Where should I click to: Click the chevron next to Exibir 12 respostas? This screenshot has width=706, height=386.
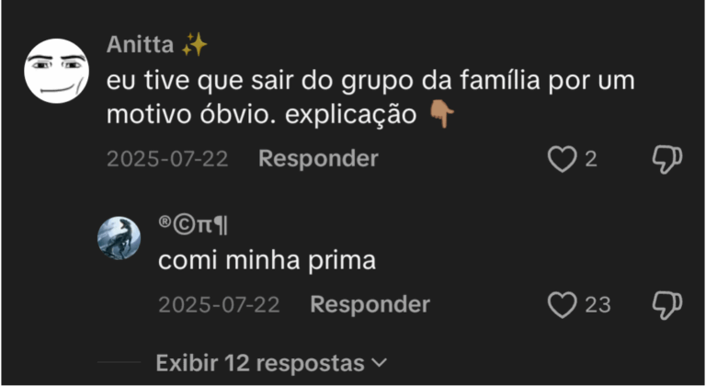coord(377,362)
